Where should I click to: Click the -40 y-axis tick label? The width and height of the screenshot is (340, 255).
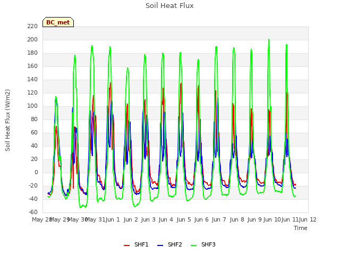tap(33, 199)
